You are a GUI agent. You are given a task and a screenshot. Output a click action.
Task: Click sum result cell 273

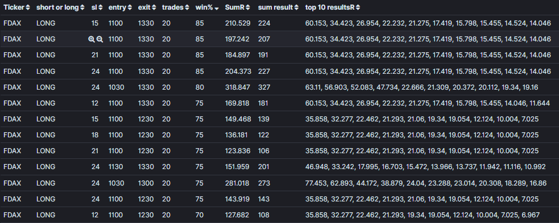point(264,183)
